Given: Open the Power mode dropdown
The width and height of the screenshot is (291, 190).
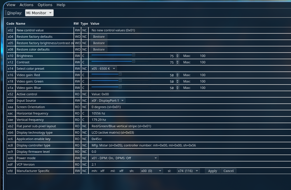Looking at the screenshot, I should pyautogui.click(x=125, y=158).
